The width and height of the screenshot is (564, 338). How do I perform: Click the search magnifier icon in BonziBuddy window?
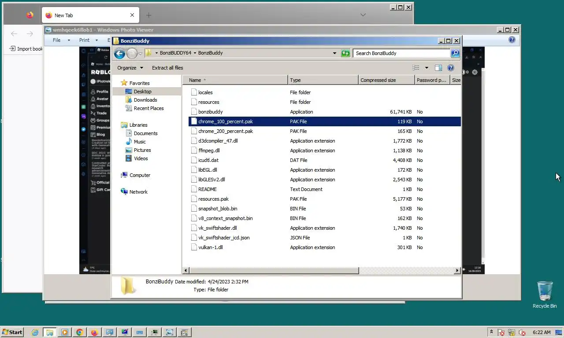(x=455, y=53)
